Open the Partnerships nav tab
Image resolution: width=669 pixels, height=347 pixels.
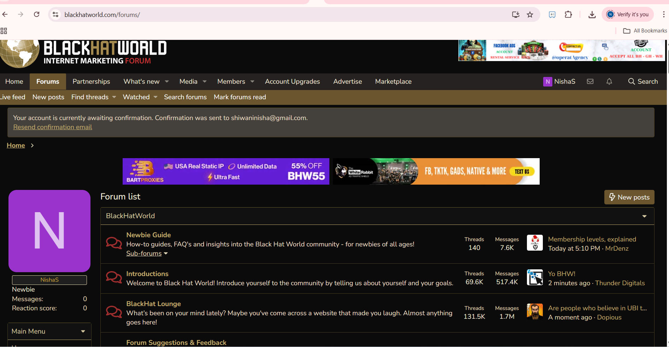tap(91, 82)
